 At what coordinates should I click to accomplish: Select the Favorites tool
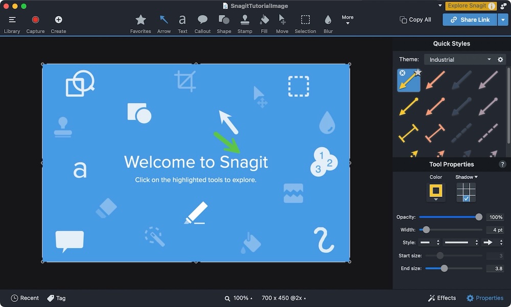141,25
